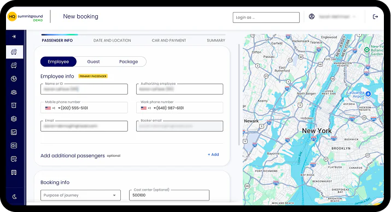Open the mobile phone country code dropdown
391x212 pixels.
[53, 108]
